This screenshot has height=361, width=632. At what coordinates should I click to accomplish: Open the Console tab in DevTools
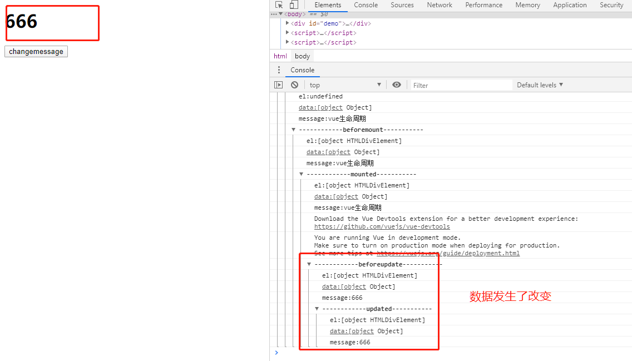click(x=366, y=5)
